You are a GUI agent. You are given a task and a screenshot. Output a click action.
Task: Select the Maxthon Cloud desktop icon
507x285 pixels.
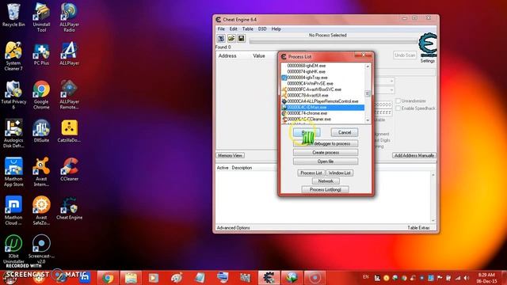tap(13, 211)
